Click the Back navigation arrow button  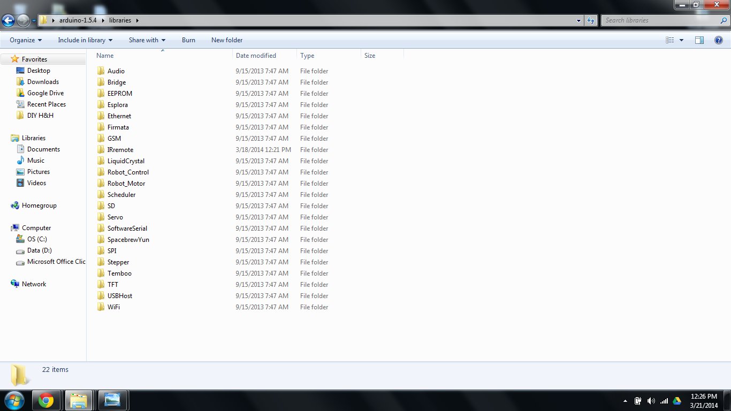coord(9,21)
